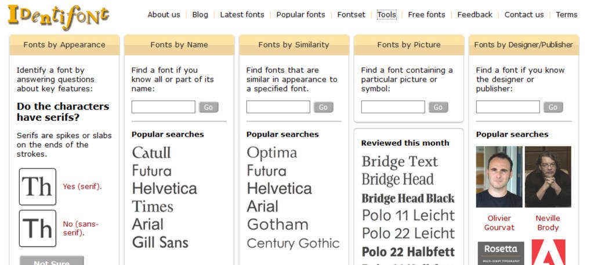This screenshot has width=594, height=265.
Task: Click Go in Fonts by Similarity
Action: (324, 108)
